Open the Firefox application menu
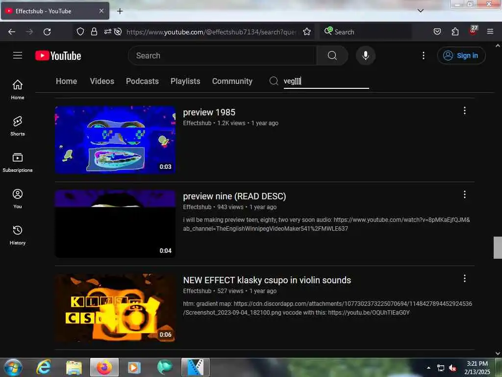 click(x=490, y=31)
